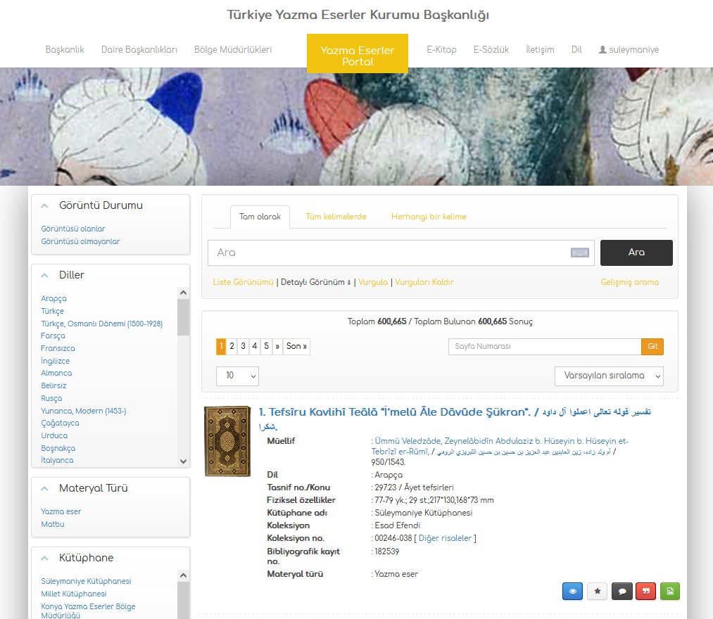The height and width of the screenshot is (619, 713).
Task: Filter language by İngilizce
Action: (55, 361)
